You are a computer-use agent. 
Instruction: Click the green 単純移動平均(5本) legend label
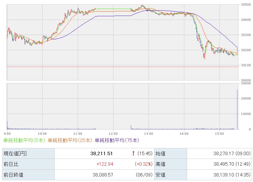click(24, 140)
